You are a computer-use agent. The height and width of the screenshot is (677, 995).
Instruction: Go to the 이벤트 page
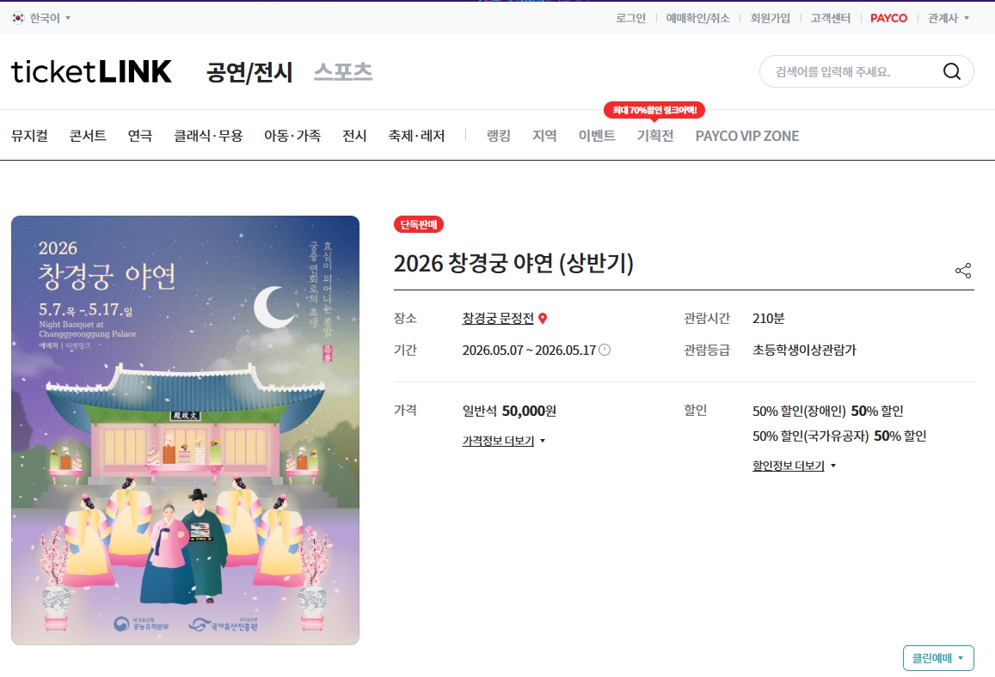[x=597, y=136]
